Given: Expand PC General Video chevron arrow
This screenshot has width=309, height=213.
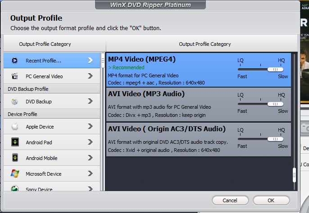Looking at the screenshot, I should click(90, 76).
